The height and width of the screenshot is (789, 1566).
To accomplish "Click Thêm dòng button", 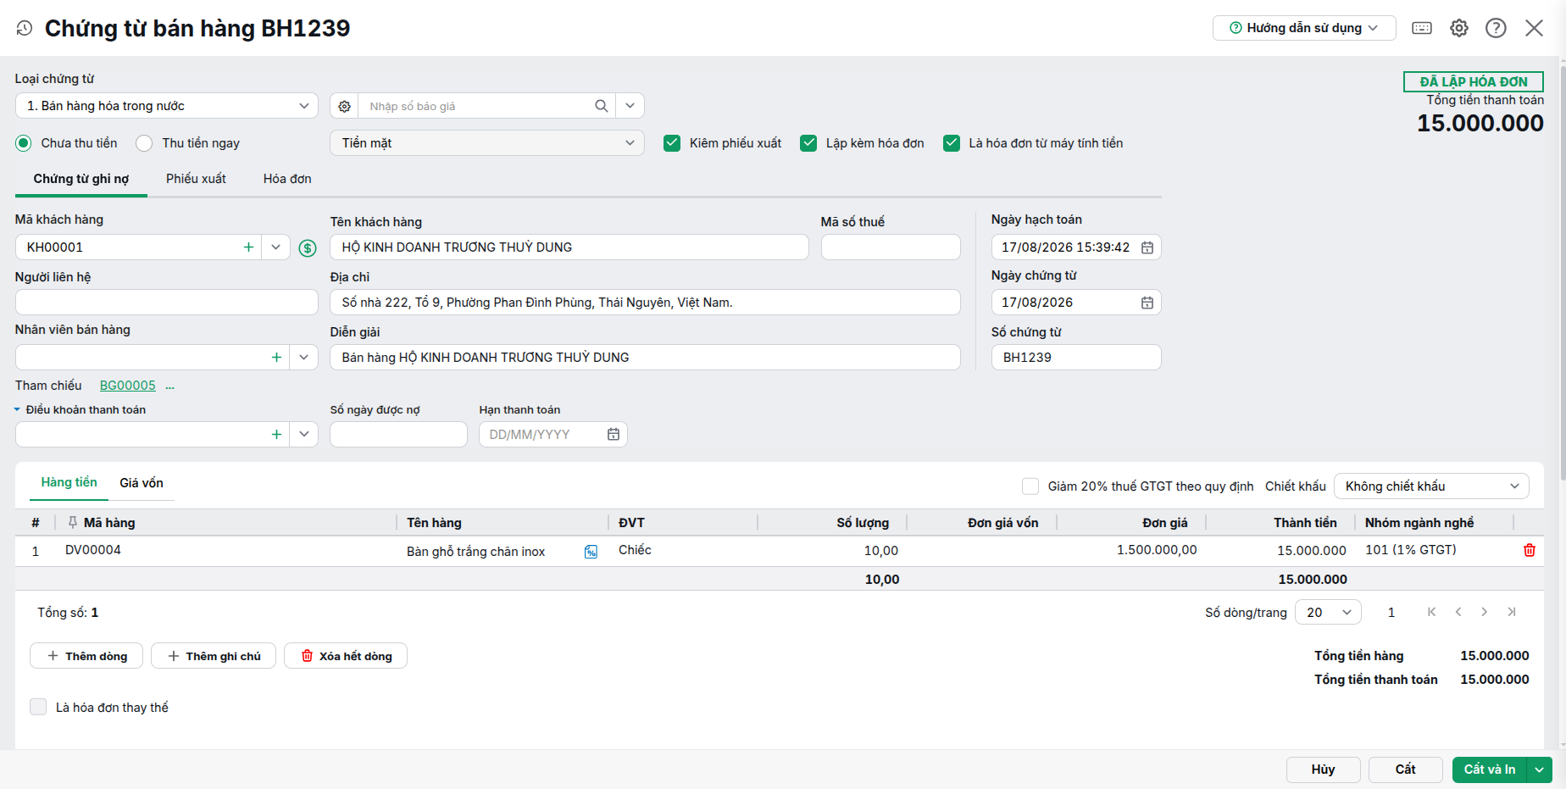I will [x=86, y=656].
